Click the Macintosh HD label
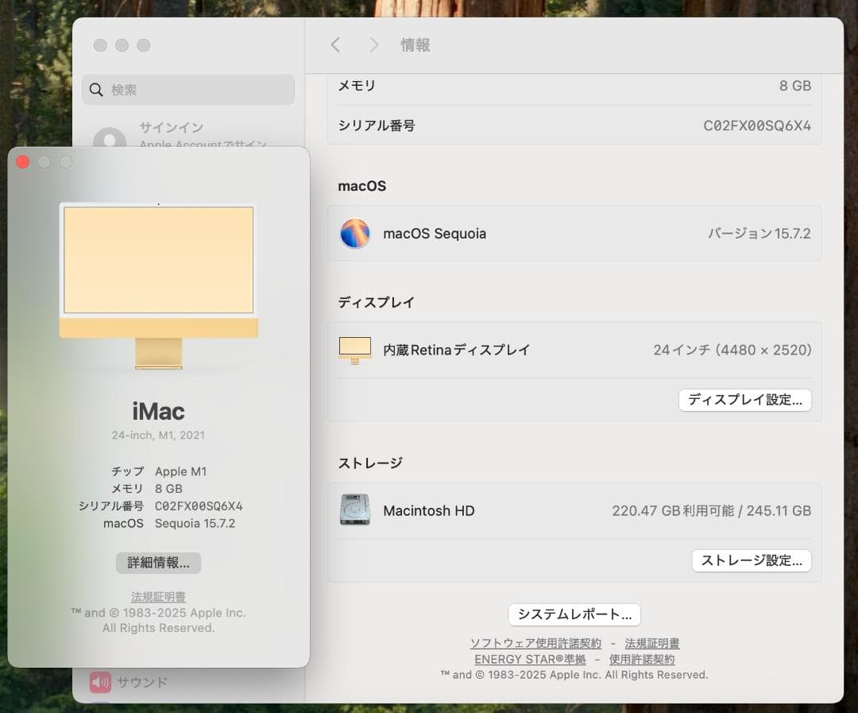The image size is (858, 713). [x=429, y=511]
